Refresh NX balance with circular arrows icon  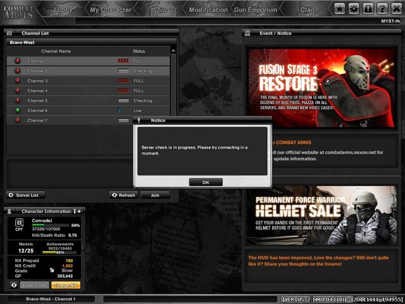coord(14,285)
